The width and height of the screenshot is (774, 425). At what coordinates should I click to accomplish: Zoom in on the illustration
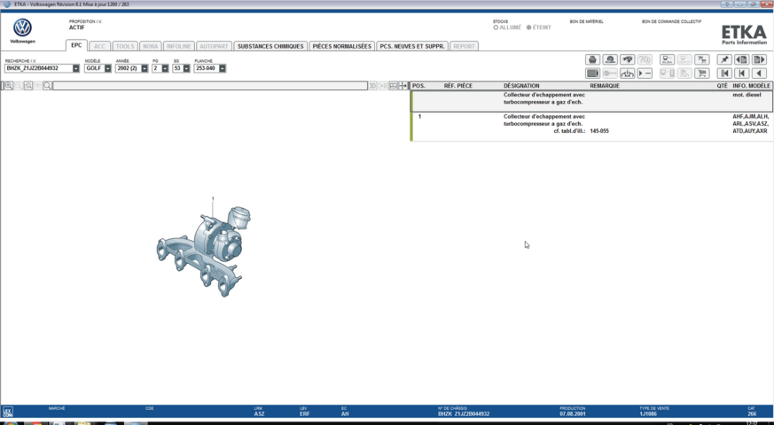tap(9, 86)
